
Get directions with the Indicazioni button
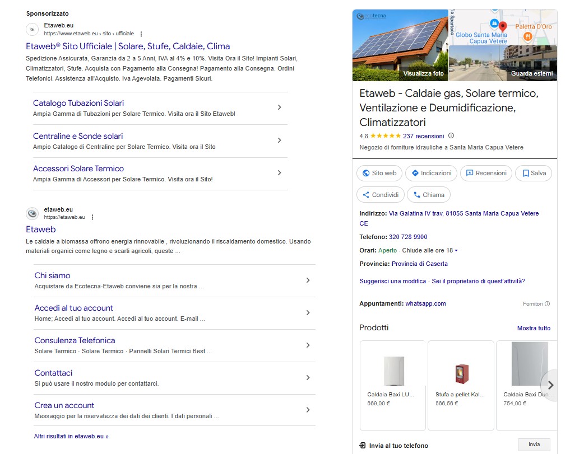coord(432,173)
